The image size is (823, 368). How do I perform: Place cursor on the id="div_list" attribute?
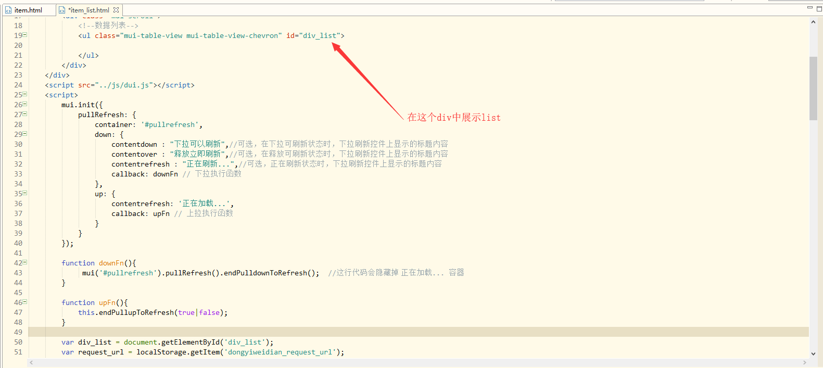313,35
